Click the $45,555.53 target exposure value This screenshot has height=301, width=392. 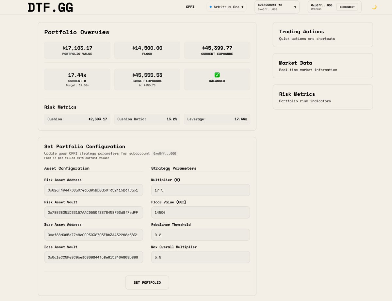point(147,75)
